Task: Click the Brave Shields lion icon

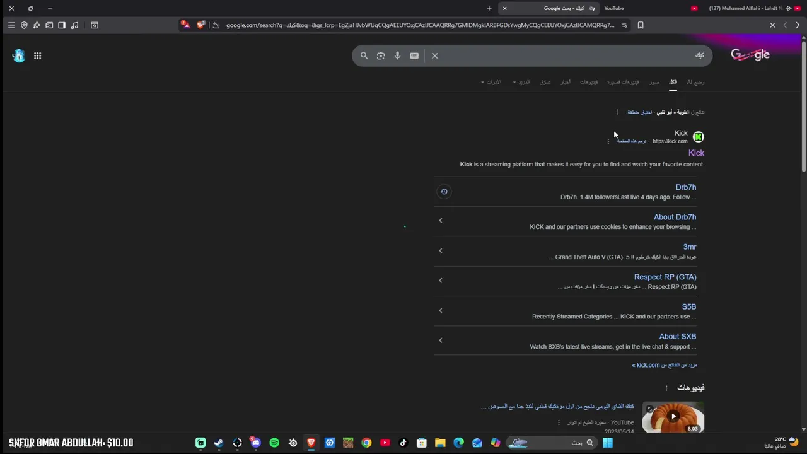Action: click(x=200, y=25)
